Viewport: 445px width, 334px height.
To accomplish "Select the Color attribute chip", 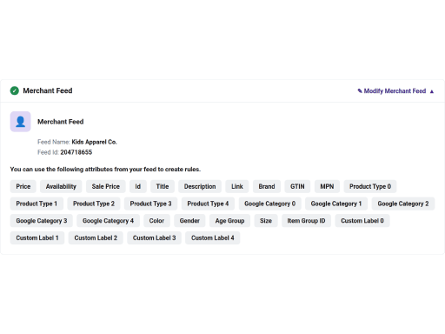I will click(156, 221).
